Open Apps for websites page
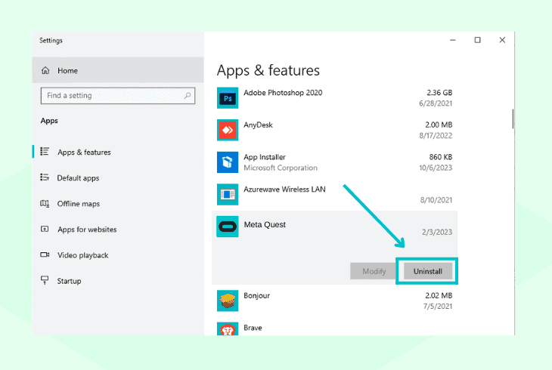The width and height of the screenshot is (552, 370). 87,230
